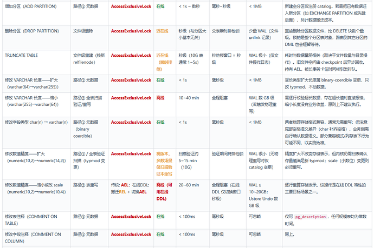Image resolution: width=374 pixels, height=248 pixels.
Task: Click the '全表验证 扫描 (typmod 变更)' cell
Action: pyautogui.click(x=89, y=164)
